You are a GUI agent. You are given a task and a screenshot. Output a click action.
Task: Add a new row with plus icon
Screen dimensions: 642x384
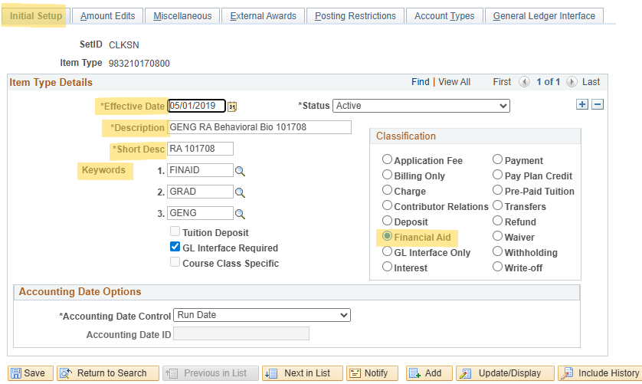[582, 105]
